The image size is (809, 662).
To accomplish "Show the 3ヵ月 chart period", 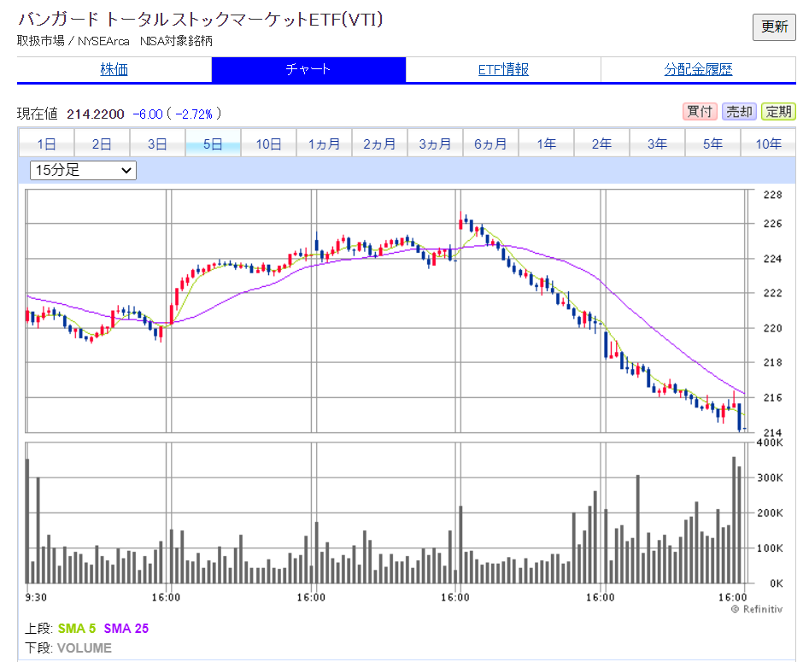I will coord(435,144).
